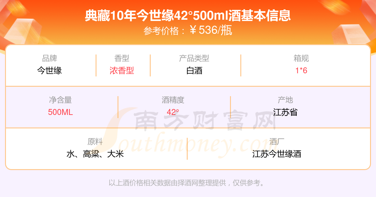Click the 酒精度 label

173,100
